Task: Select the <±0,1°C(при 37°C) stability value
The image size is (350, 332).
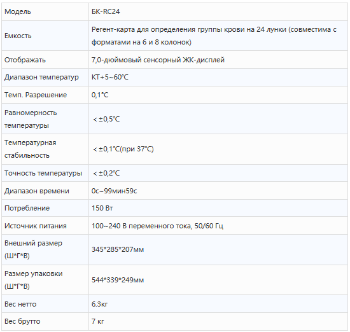Action: (123, 149)
